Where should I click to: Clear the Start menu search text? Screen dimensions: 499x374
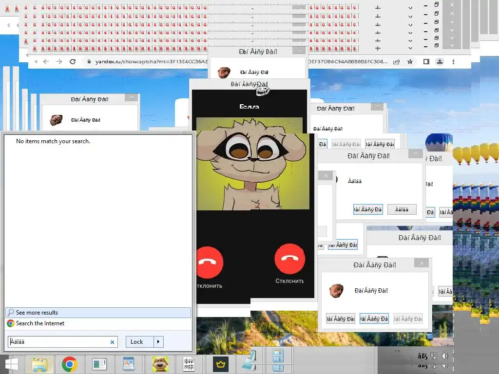(x=112, y=342)
